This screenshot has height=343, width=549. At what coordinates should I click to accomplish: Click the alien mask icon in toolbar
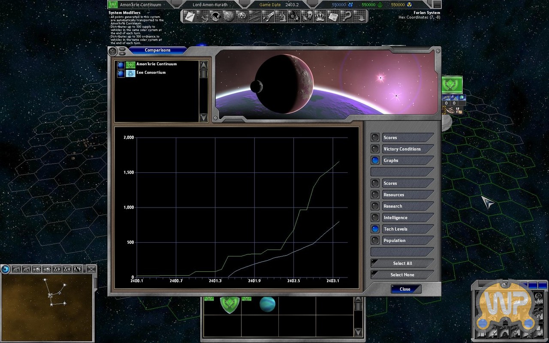click(x=307, y=17)
